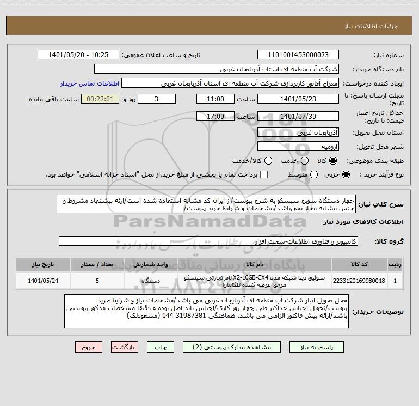The width and height of the screenshot is (419, 406).
Task: Toggle the اسناد خزانه اسلامی payment checkbox
Action: pyautogui.click(x=264, y=174)
